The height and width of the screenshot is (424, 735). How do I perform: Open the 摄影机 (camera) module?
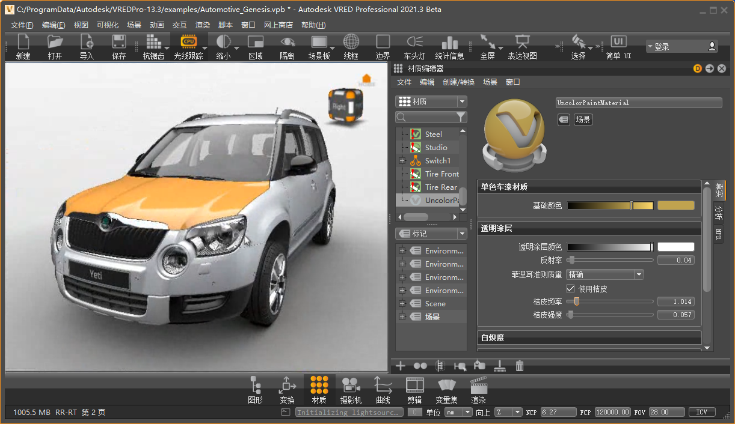pyautogui.click(x=351, y=390)
